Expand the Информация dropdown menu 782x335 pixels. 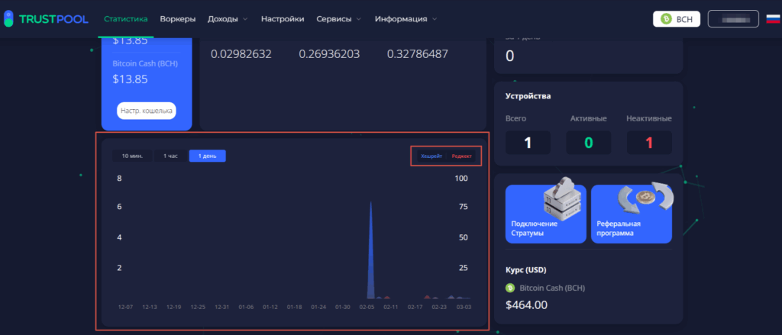pos(406,18)
